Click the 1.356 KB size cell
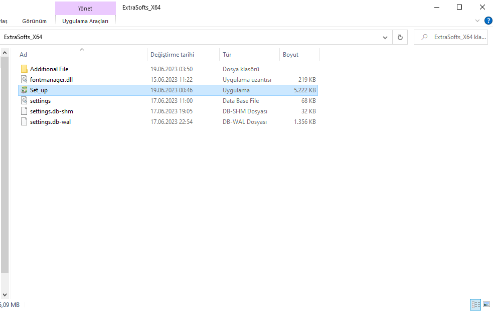The height and width of the screenshot is (311, 493). pos(304,122)
